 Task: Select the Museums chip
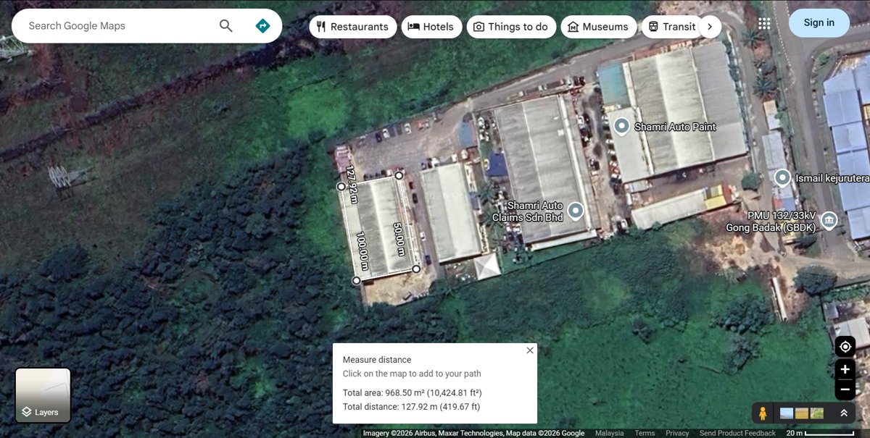599,27
